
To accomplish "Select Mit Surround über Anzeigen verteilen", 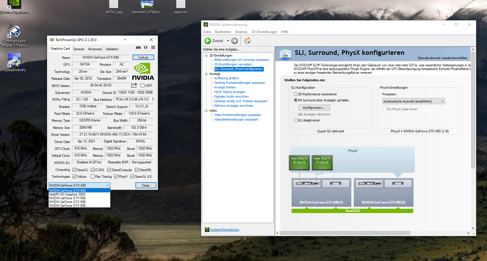I will point(296,100).
